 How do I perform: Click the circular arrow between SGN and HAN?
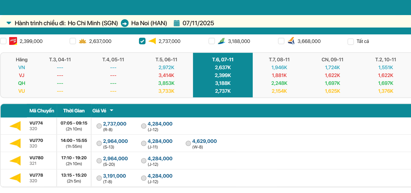(x=125, y=23)
